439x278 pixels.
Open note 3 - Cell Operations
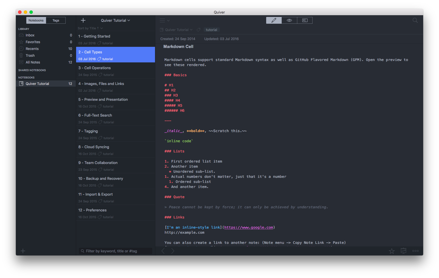pyautogui.click(x=115, y=71)
